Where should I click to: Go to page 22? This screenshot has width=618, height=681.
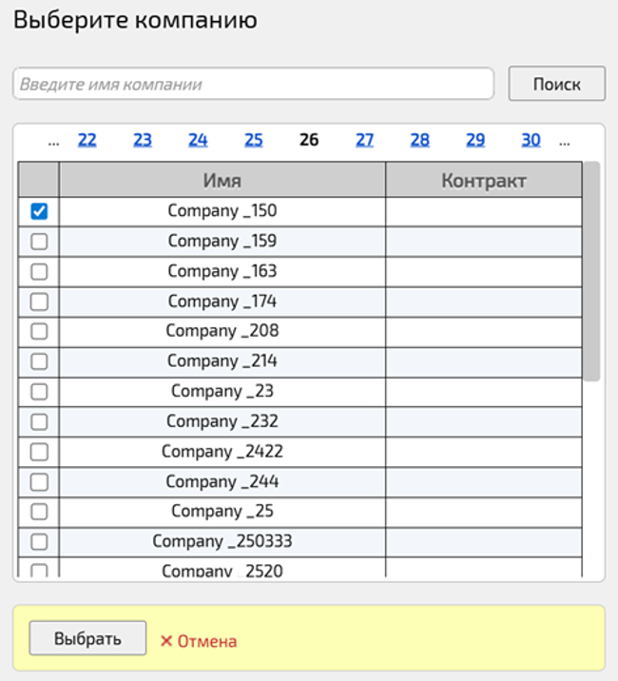click(87, 140)
